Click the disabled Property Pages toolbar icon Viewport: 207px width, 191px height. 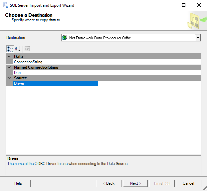(27, 49)
